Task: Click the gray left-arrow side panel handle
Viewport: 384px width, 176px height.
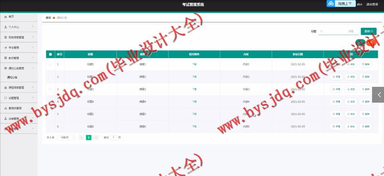Action: click(378, 95)
